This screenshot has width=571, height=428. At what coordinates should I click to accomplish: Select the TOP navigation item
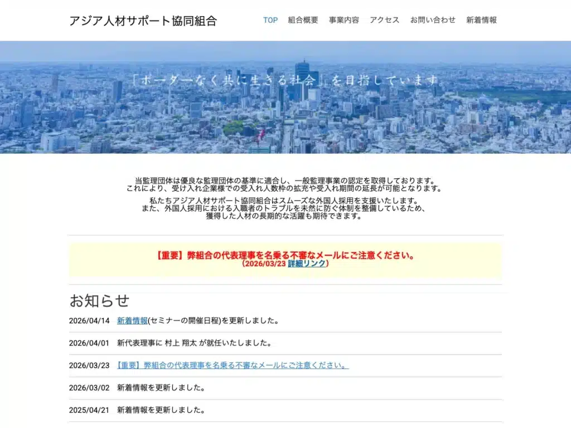click(x=270, y=21)
